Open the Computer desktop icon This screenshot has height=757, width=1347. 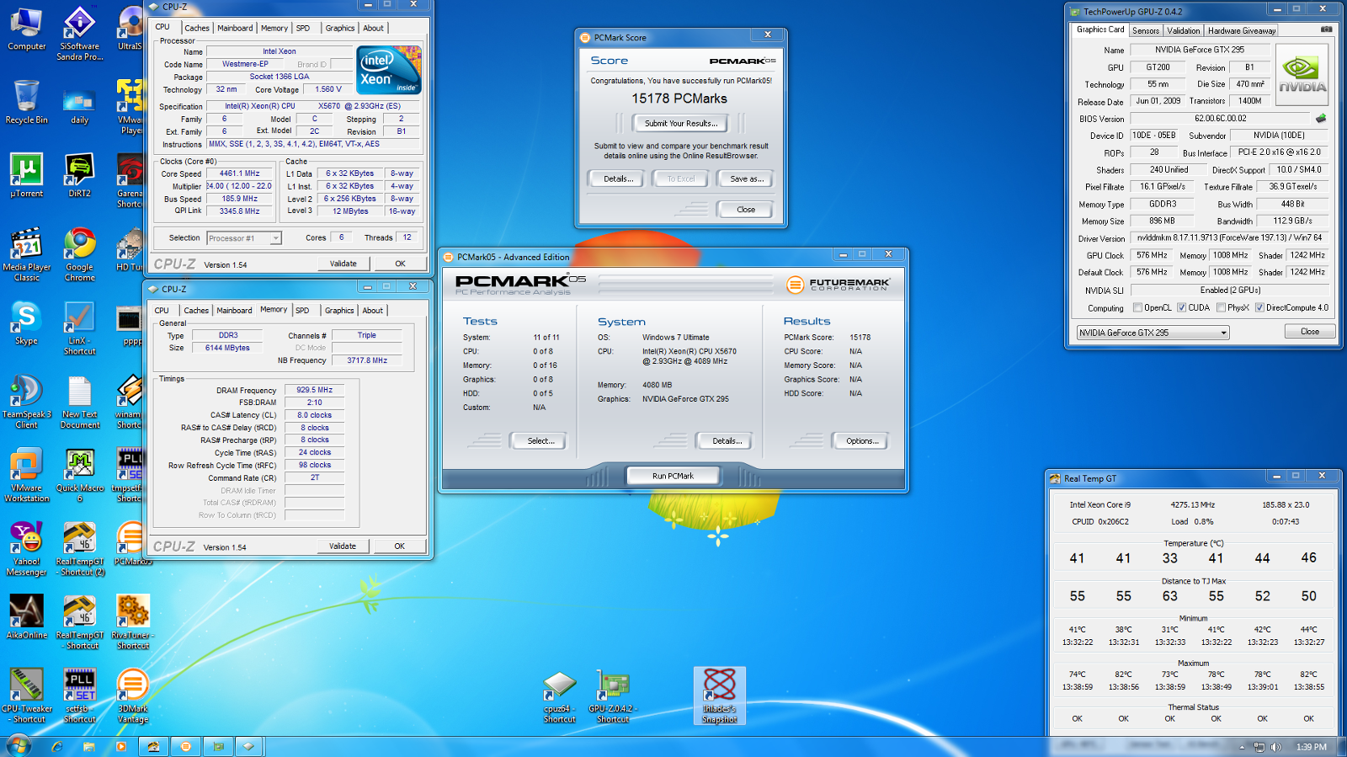(x=26, y=29)
